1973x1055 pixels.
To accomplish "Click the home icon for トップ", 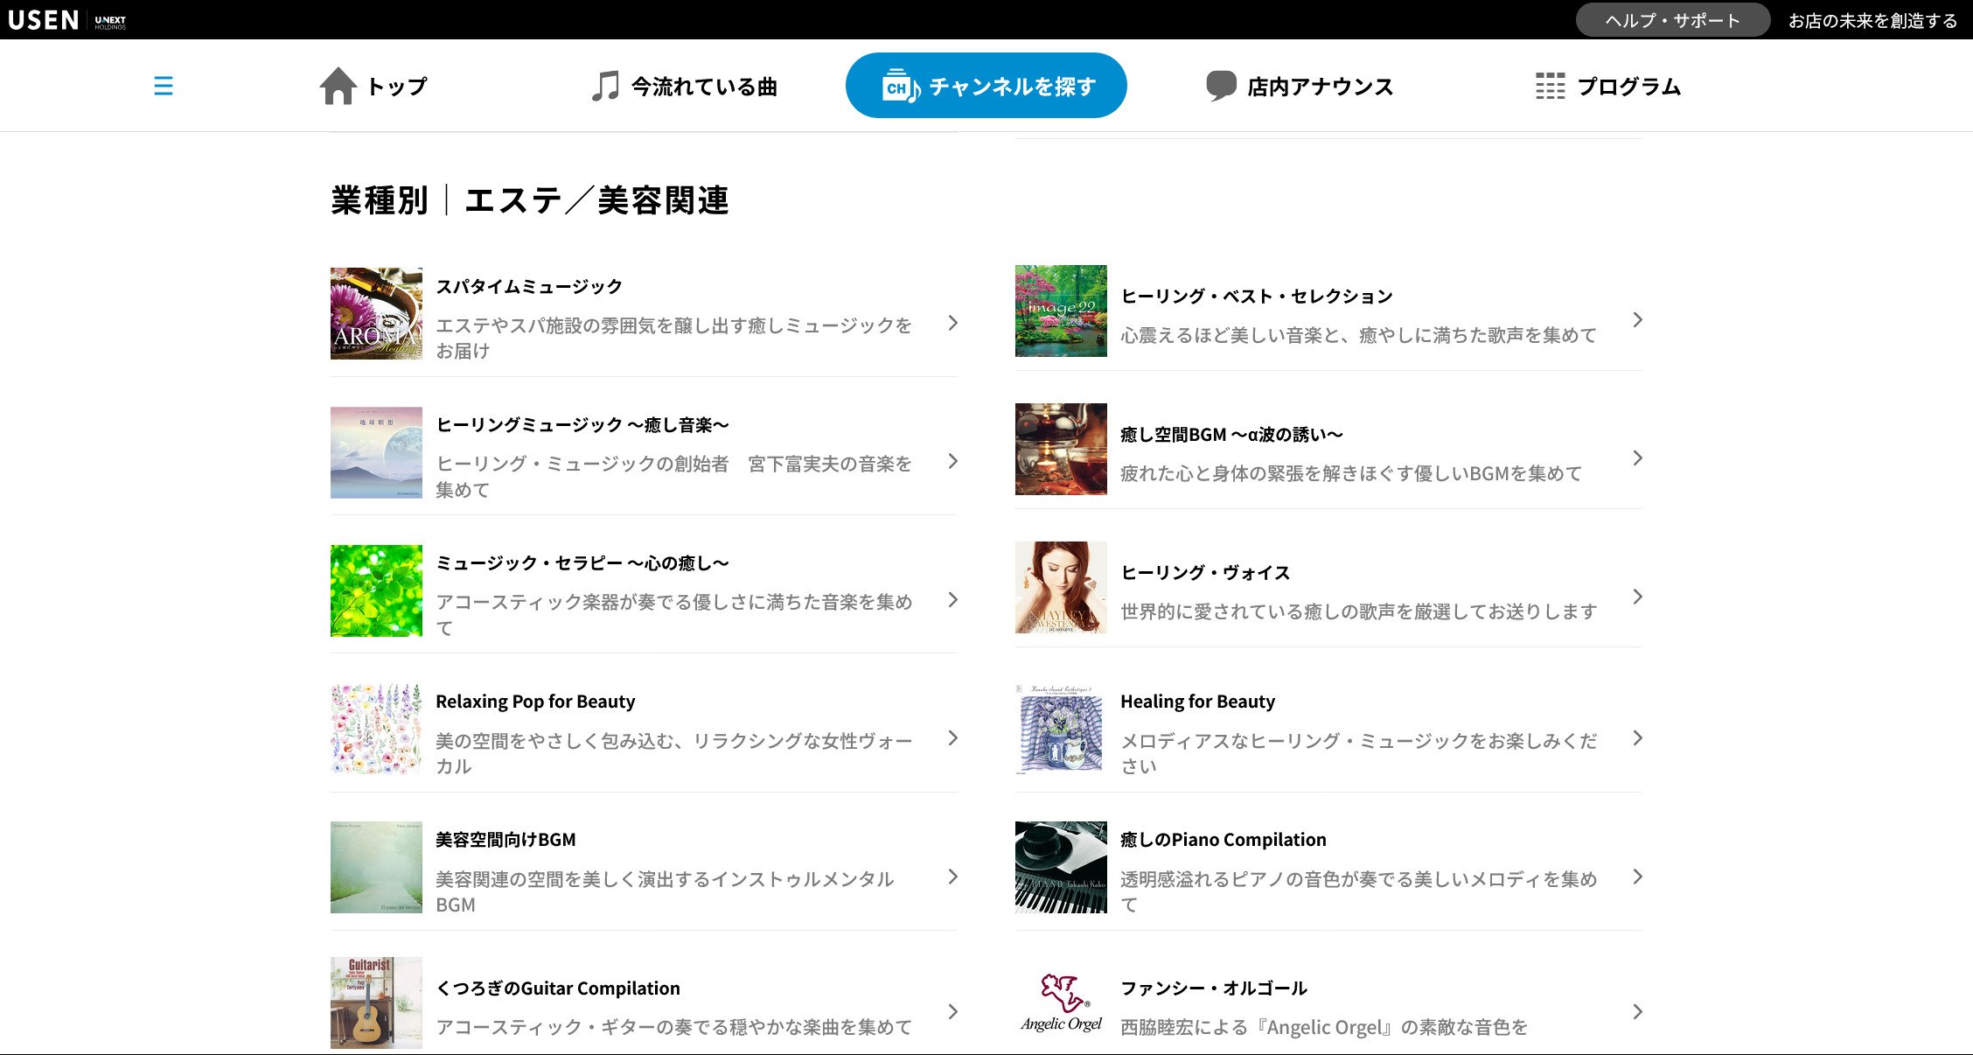I will [x=338, y=86].
